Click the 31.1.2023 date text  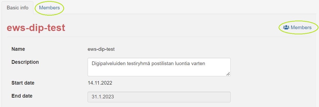pos(103,97)
